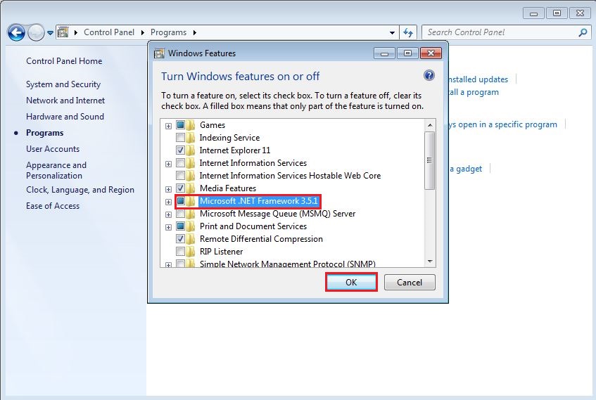Select Programs in the sidebar
Screen dimensions: 596x400
point(45,133)
